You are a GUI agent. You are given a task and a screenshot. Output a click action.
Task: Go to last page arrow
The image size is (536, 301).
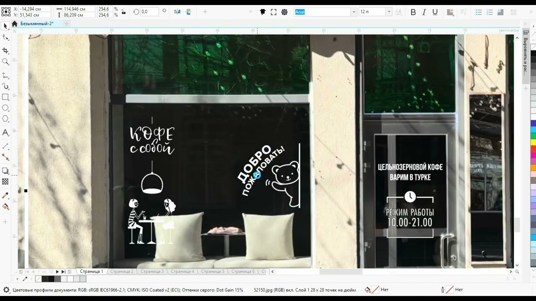point(63,272)
